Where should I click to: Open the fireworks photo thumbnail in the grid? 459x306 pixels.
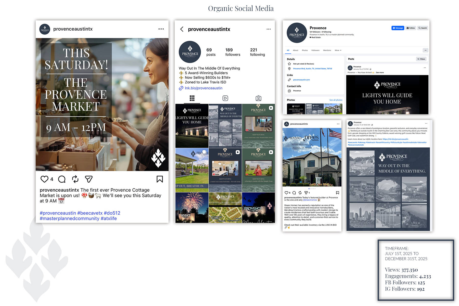pyautogui.click(x=192, y=208)
